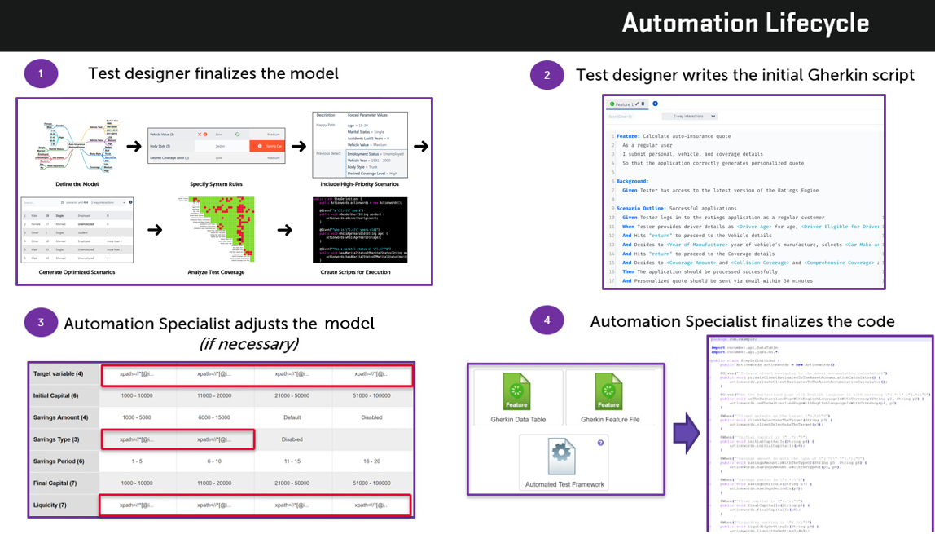Select the 'Liquidity (7)' row label
Screen dimensions: 935x534
(50, 505)
